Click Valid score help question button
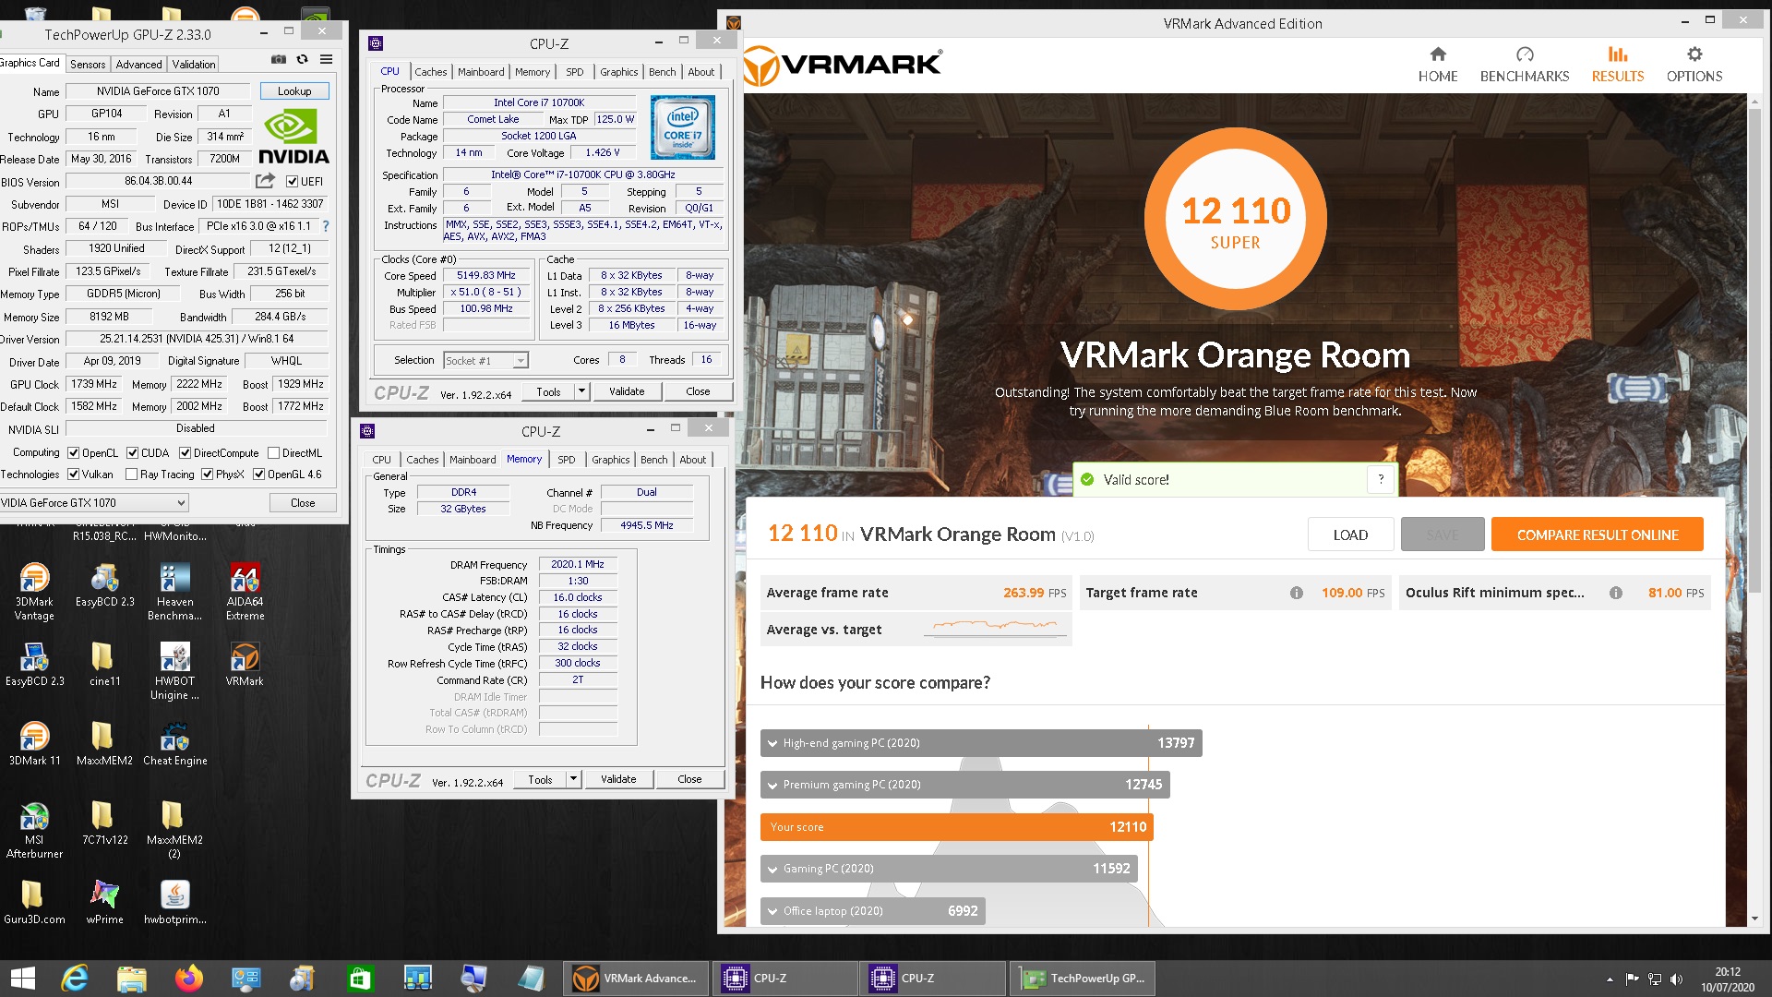Viewport: 1772px width, 997px height. point(1381,479)
